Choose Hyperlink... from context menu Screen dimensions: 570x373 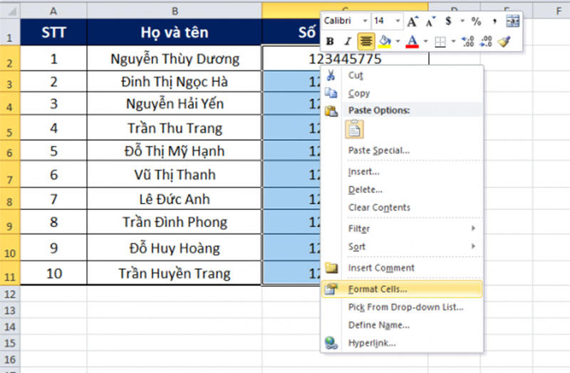402,343
